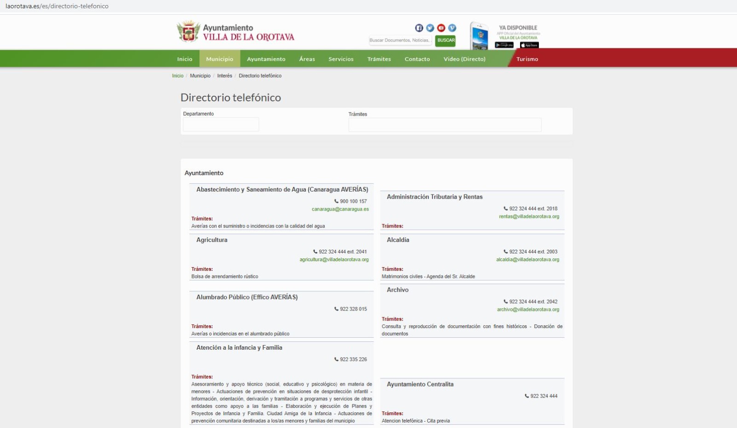This screenshot has width=737, height=428.
Task: Open the Vimeo icon in the header
Action: (452, 28)
